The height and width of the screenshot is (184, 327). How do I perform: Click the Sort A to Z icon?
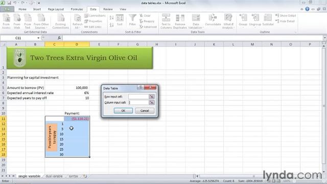(x=111, y=18)
